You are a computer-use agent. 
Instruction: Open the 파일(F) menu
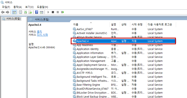[x=6, y=7]
